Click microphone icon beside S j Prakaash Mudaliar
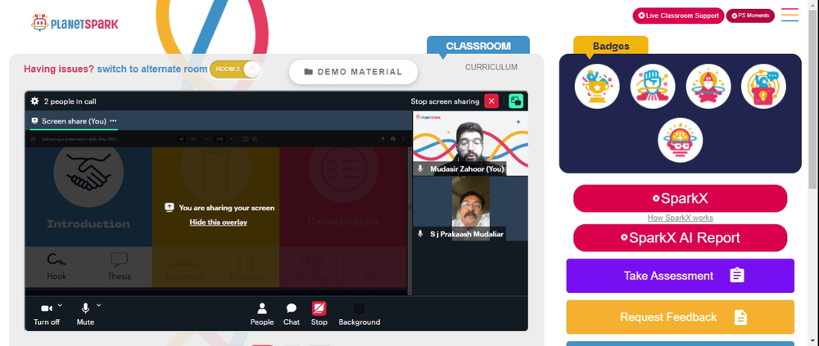The image size is (819, 346). pyautogui.click(x=420, y=234)
